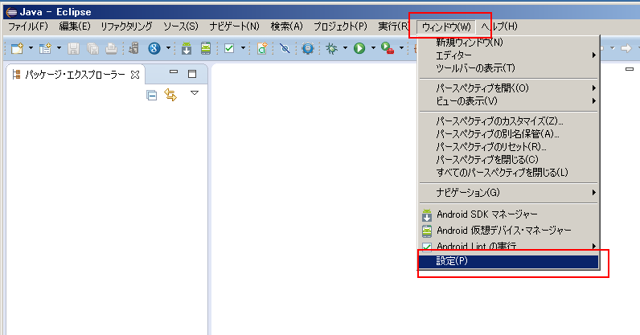Screen dimensions: 640x335
Task: Open 設定(P) preferences from the Window menu
Action: 508,261
